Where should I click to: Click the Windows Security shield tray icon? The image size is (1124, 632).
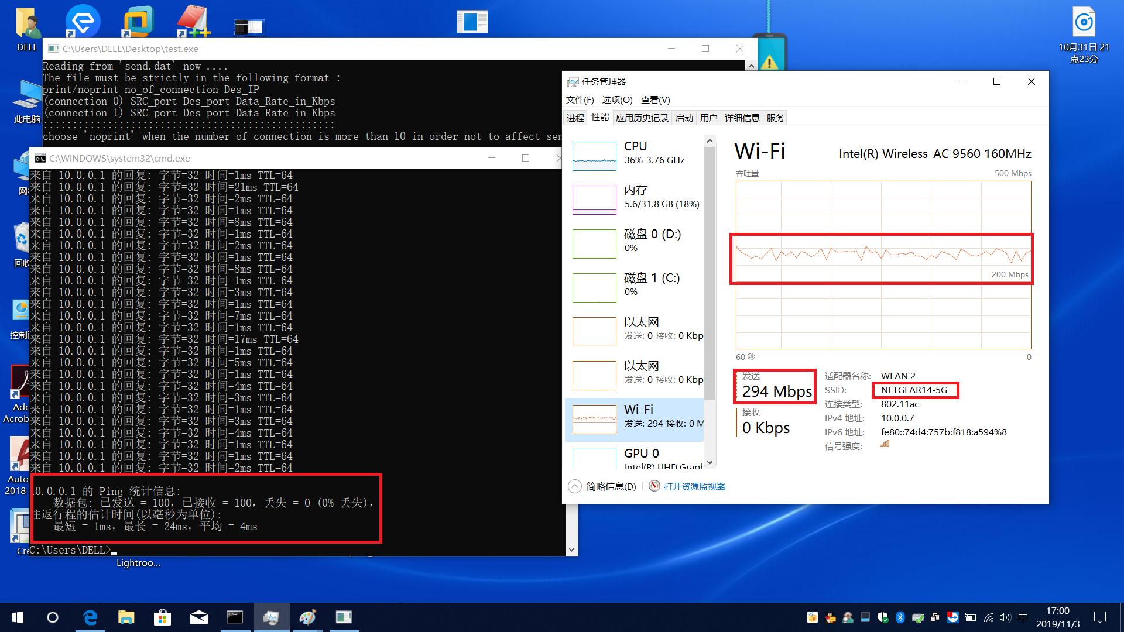(x=883, y=617)
